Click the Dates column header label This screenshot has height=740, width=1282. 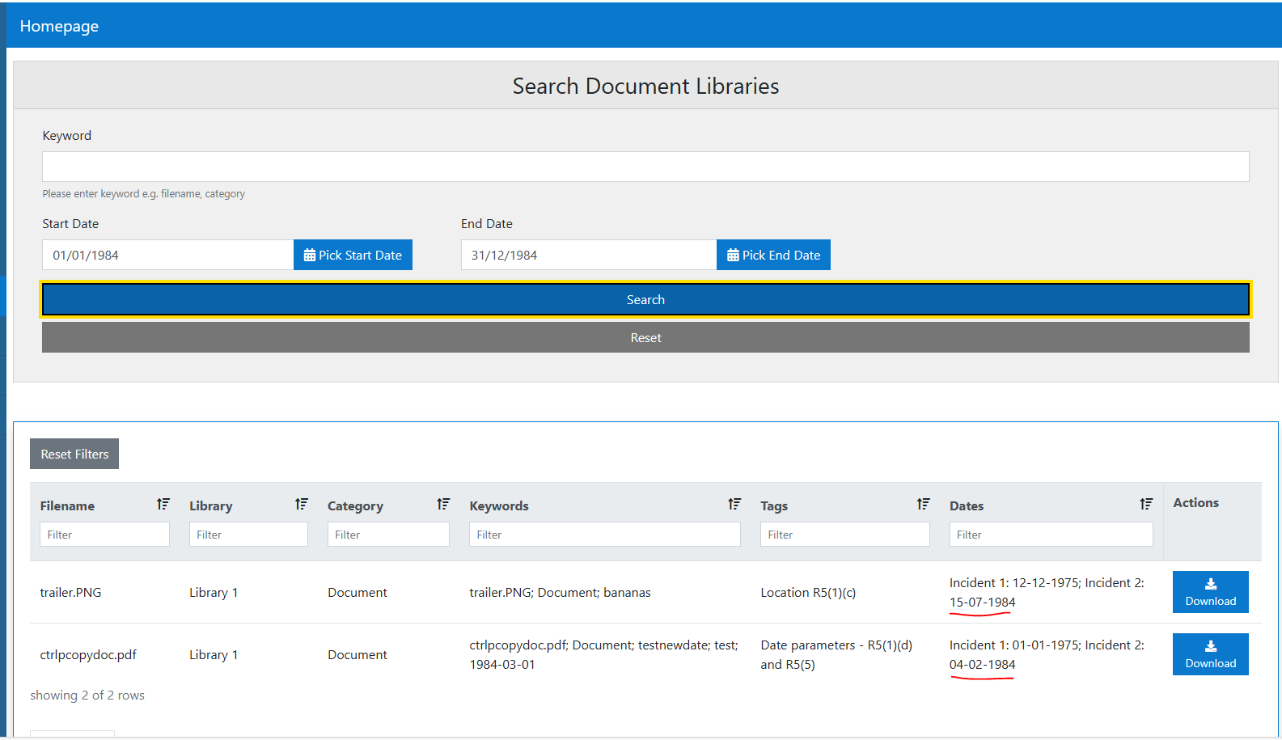coord(967,505)
